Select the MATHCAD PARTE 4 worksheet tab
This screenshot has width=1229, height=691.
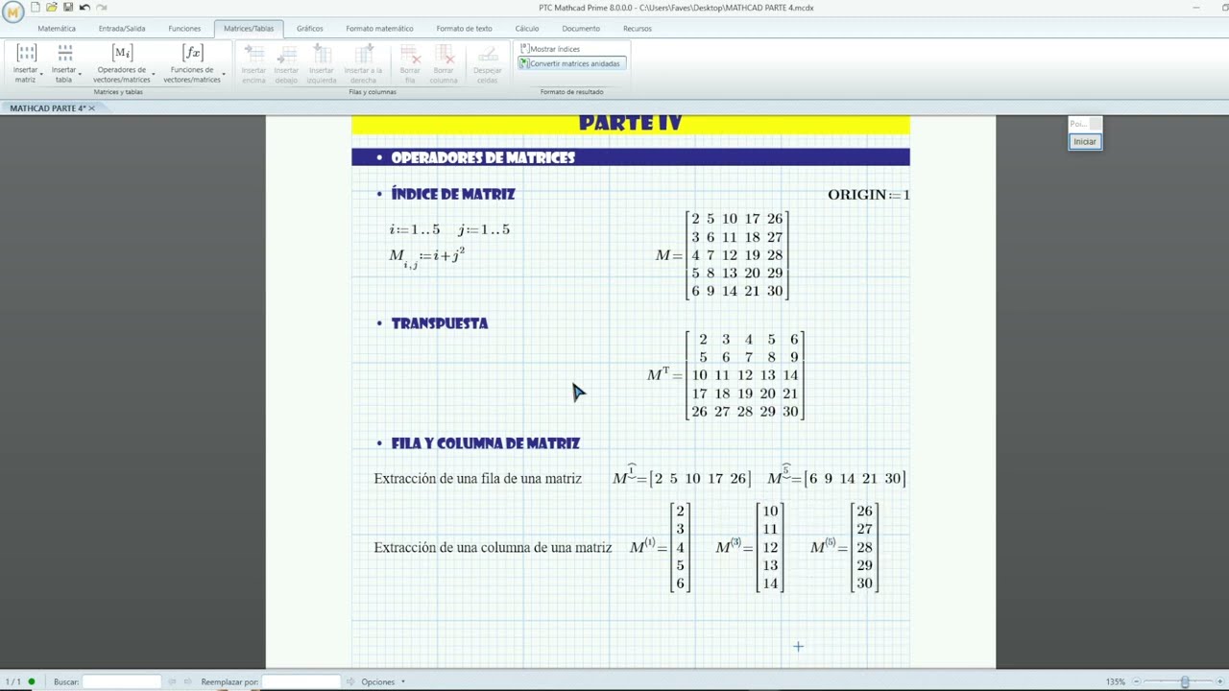coord(47,108)
